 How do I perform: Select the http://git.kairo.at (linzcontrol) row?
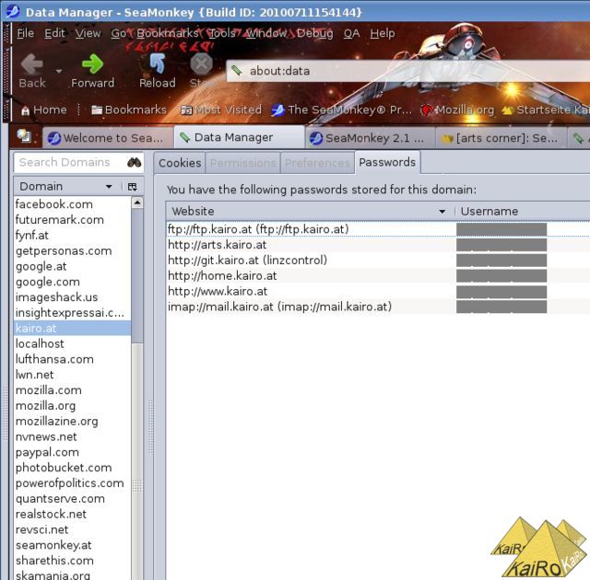(378, 261)
